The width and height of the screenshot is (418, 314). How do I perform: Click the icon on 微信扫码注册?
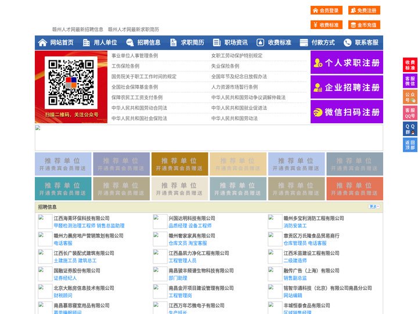(318, 112)
